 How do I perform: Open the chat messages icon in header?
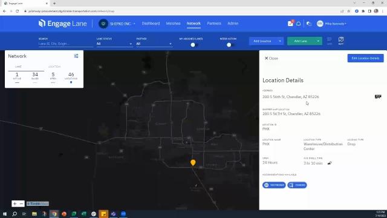coord(308,24)
